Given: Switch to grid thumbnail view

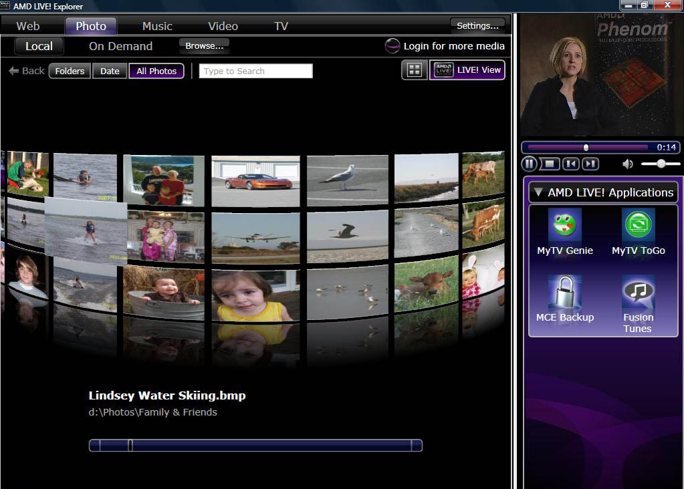Looking at the screenshot, I should click(414, 69).
